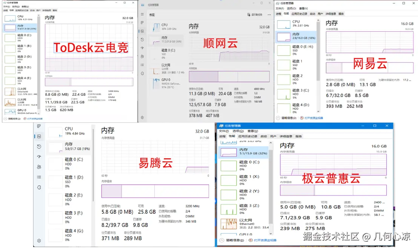Open App history icon in 易腾云 sidebar
Viewport: 418px width, 249px height.
[39, 147]
